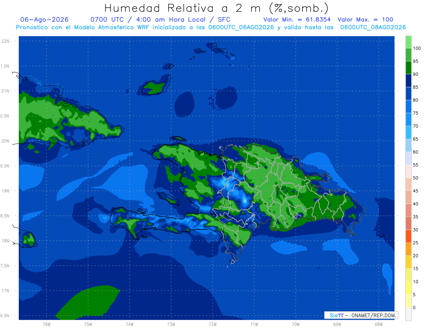Click the '19N' latitude axis label
The image size is (425, 329).
click(6, 191)
